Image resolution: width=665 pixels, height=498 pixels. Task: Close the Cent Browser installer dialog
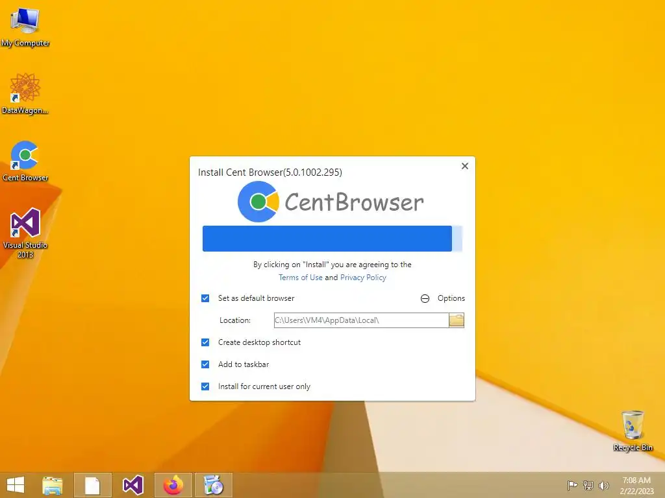click(x=465, y=166)
